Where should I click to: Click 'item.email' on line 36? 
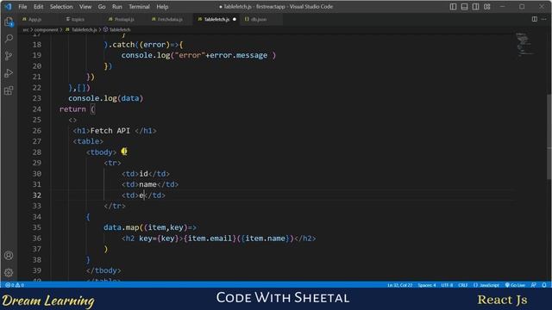click(210, 239)
